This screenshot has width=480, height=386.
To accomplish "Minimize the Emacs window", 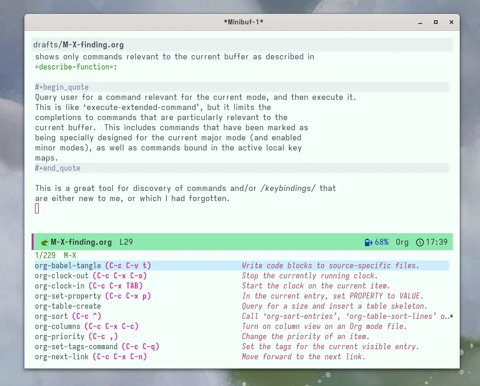I will 420,22.
